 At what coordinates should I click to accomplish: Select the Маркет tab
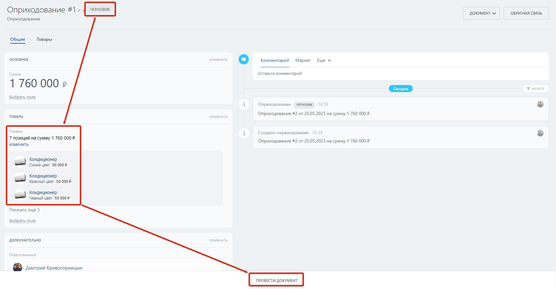click(x=303, y=60)
